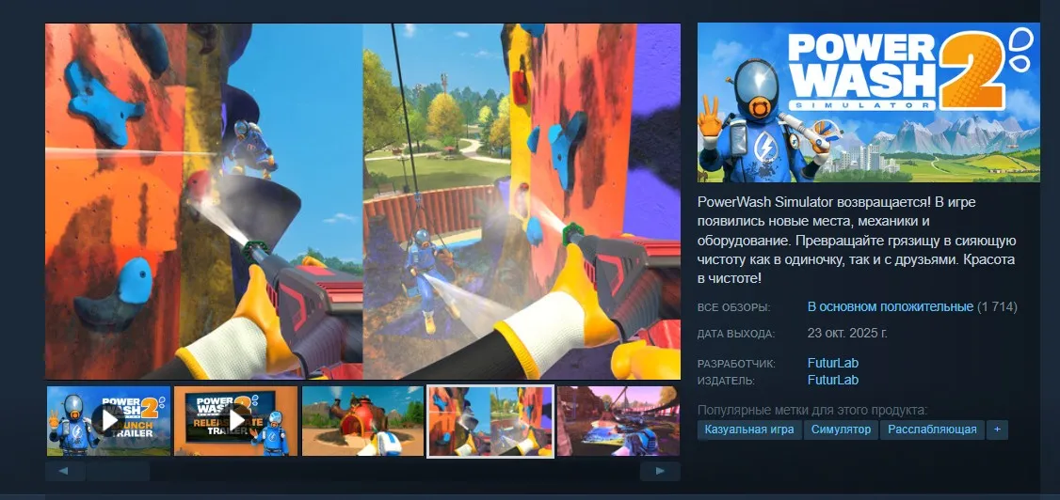1060x500 pixels.
Task: Click the game description paragraph
Action: tap(858, 241)
